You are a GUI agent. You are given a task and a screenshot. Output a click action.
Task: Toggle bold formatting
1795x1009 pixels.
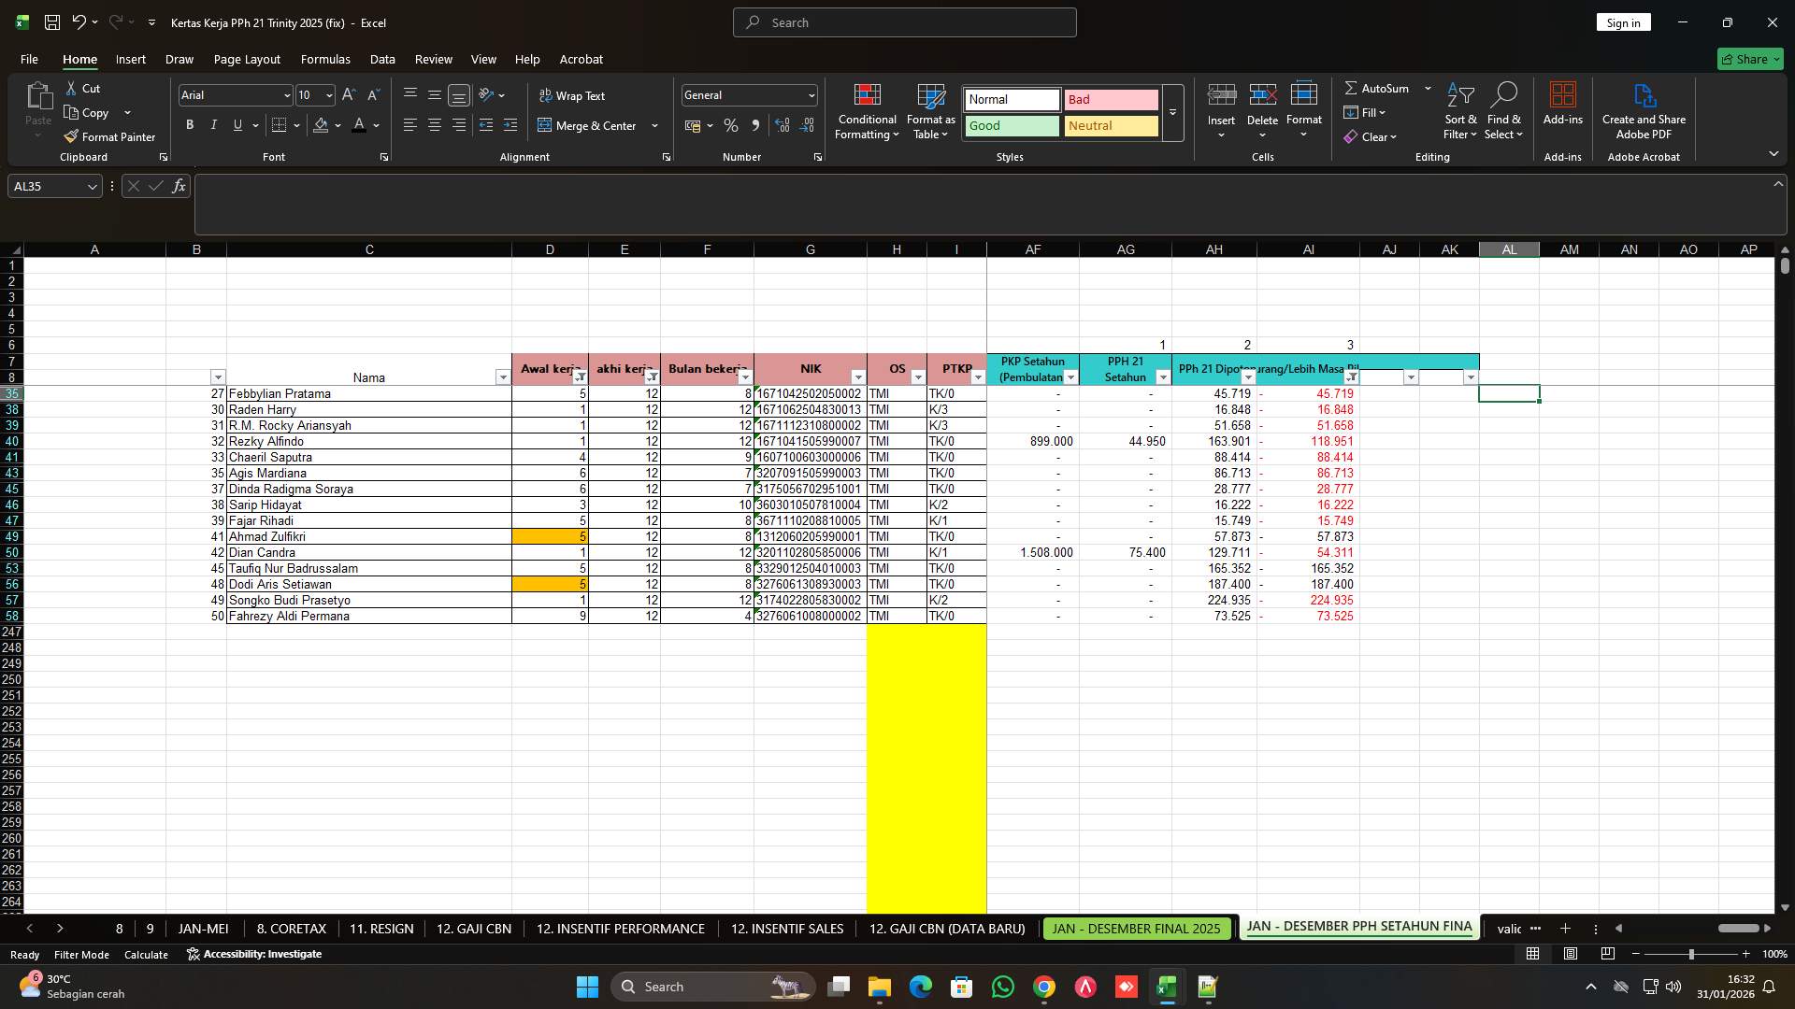point(190,124)
